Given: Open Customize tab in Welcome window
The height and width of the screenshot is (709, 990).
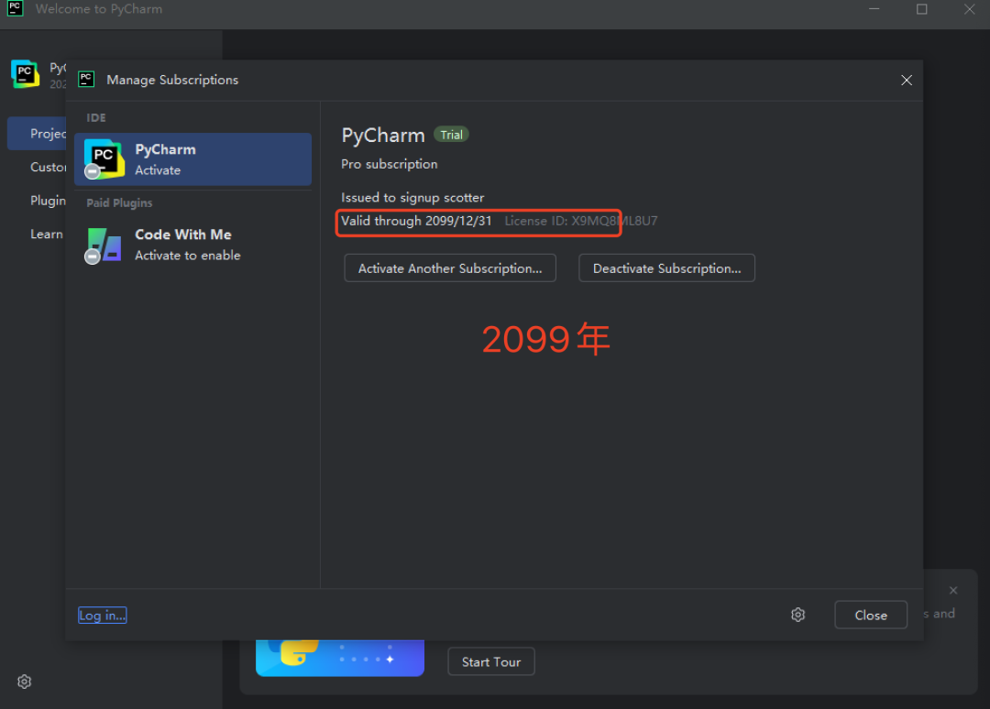Looking at the screenshot, I should [x=48, y=167].
